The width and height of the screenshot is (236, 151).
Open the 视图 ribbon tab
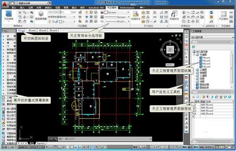coord(57,7)
